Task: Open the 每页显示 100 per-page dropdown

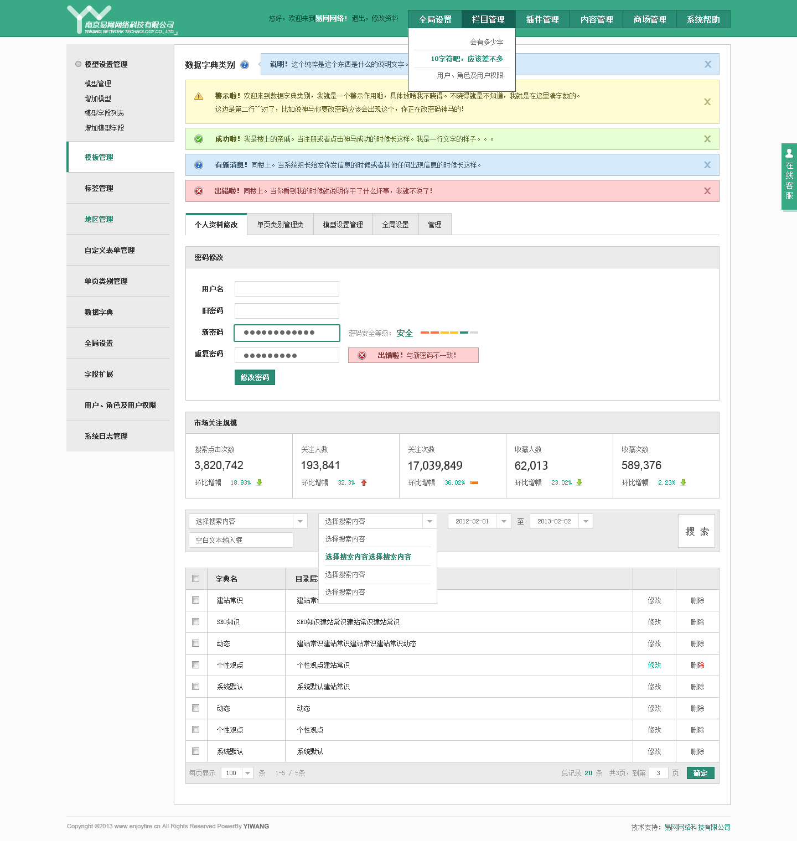Action: tap(237, 773)
